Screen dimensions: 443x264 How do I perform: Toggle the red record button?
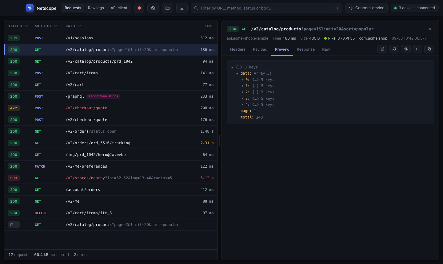(x=139, y=8)
